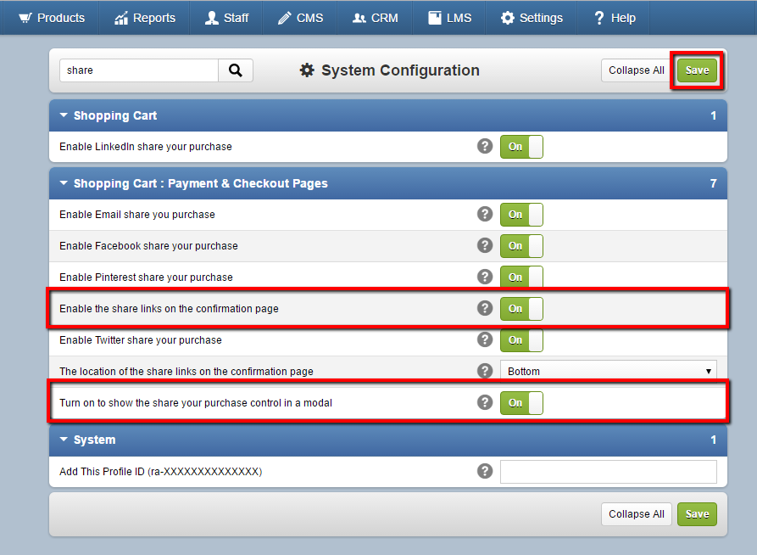The height and width of the screenshot is (555, 757).
Task: Open help for Add This Profile ID
Action: click(485, 471)
